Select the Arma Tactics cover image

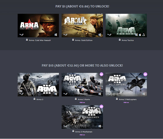[x=126, y=26]
